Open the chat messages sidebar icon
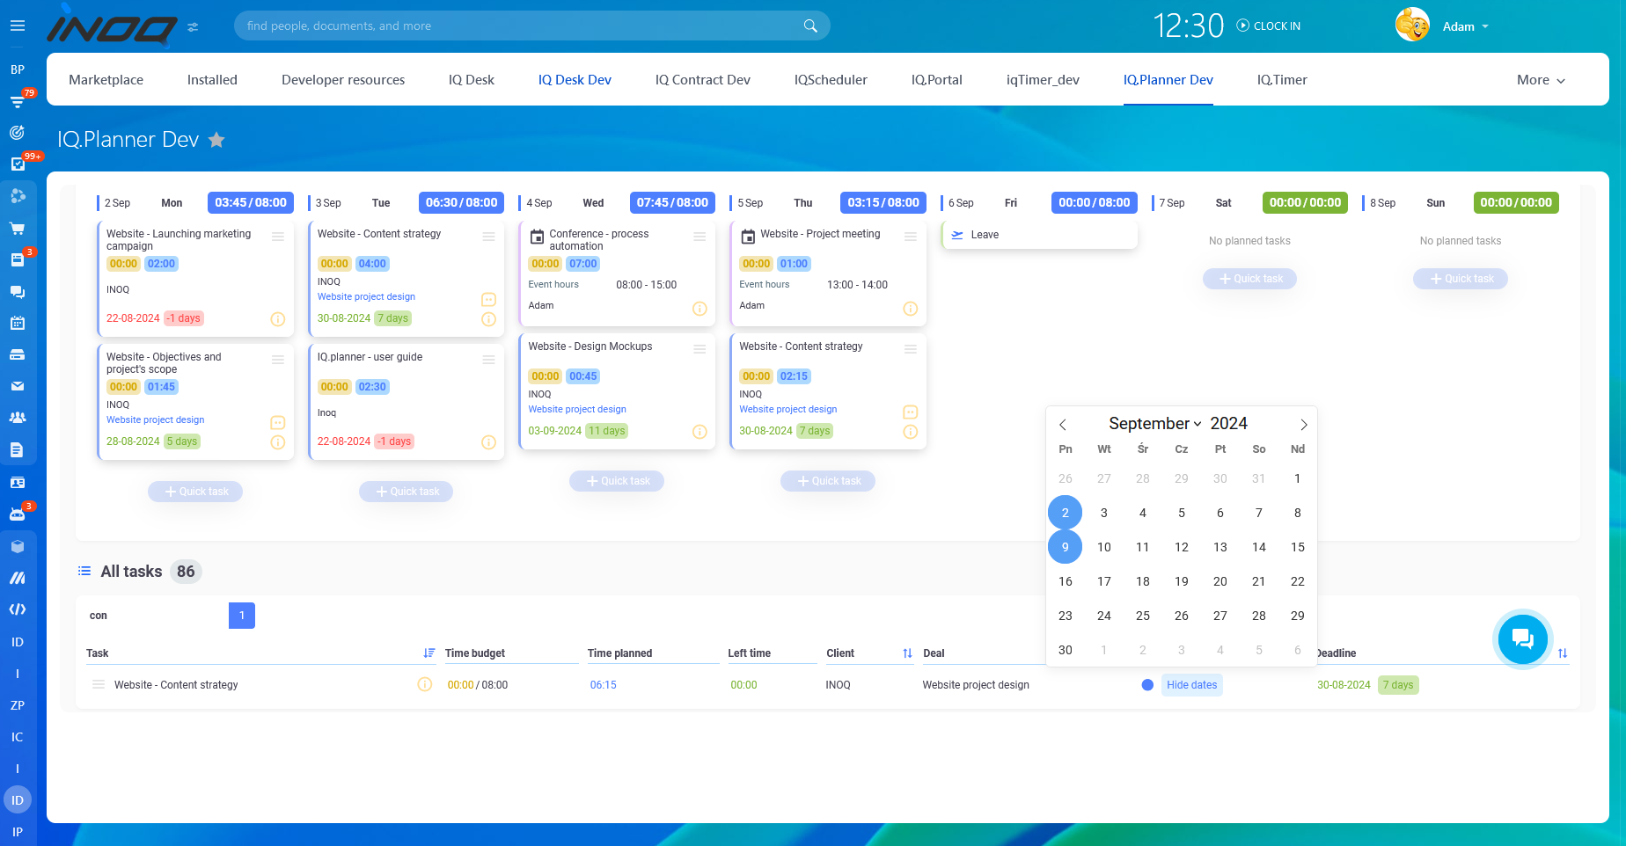 point(18,291)
